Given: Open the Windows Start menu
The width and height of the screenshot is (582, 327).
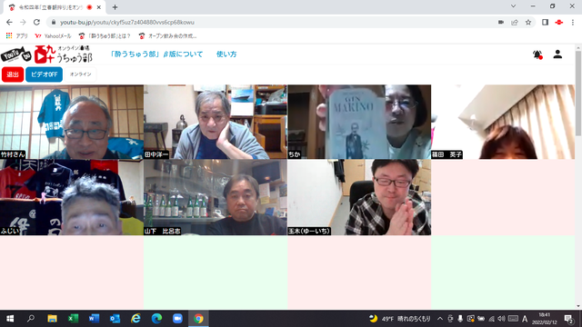Looking at the screenshot, I should pyautogui.click(x=10, y=319).
